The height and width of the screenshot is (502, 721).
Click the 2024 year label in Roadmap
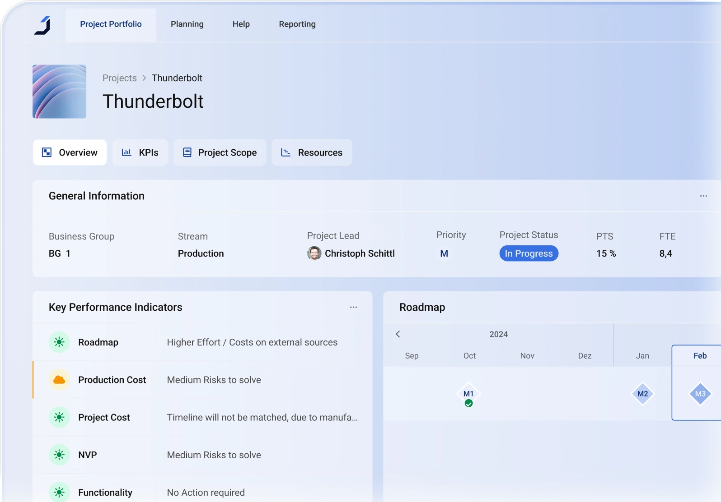(499, 334)
